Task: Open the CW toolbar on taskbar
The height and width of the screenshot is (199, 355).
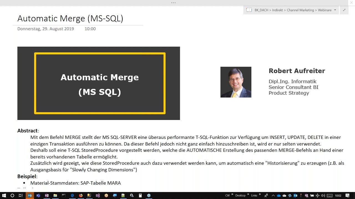Action: pyautogui.click(x=227, y=195)
